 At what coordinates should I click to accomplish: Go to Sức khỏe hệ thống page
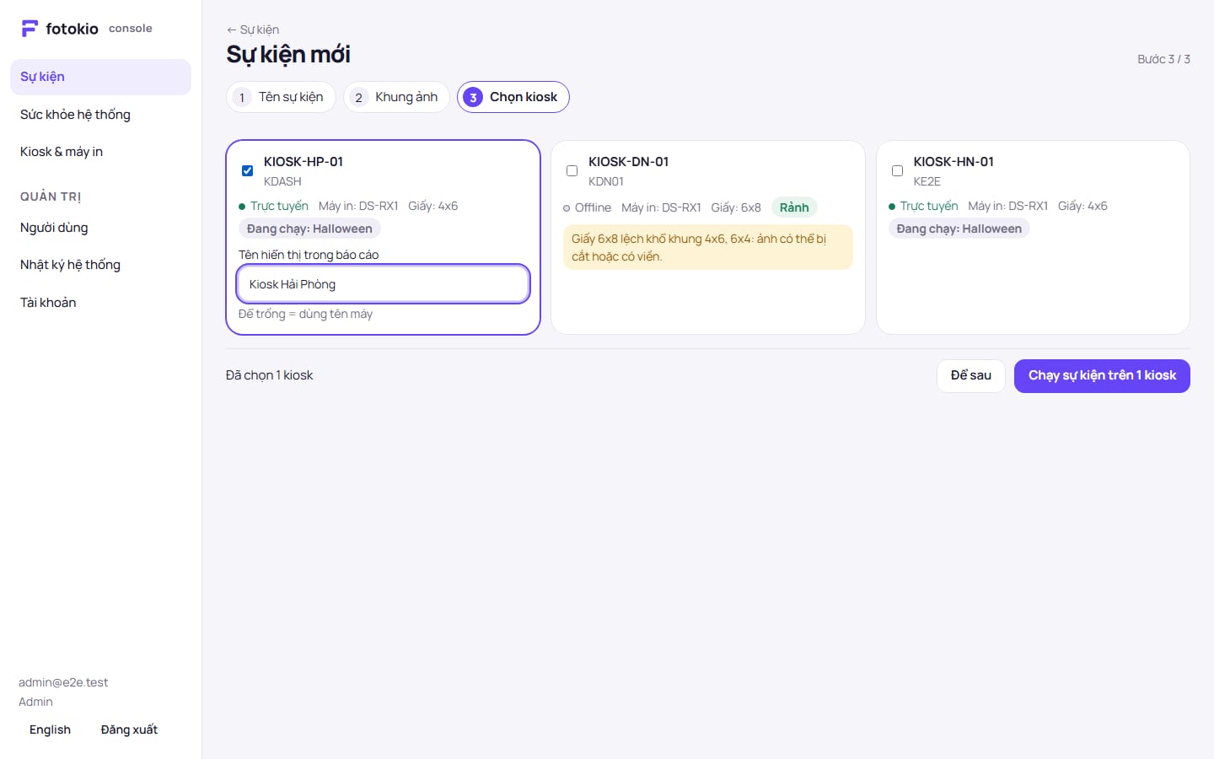[x=100, y=115]
